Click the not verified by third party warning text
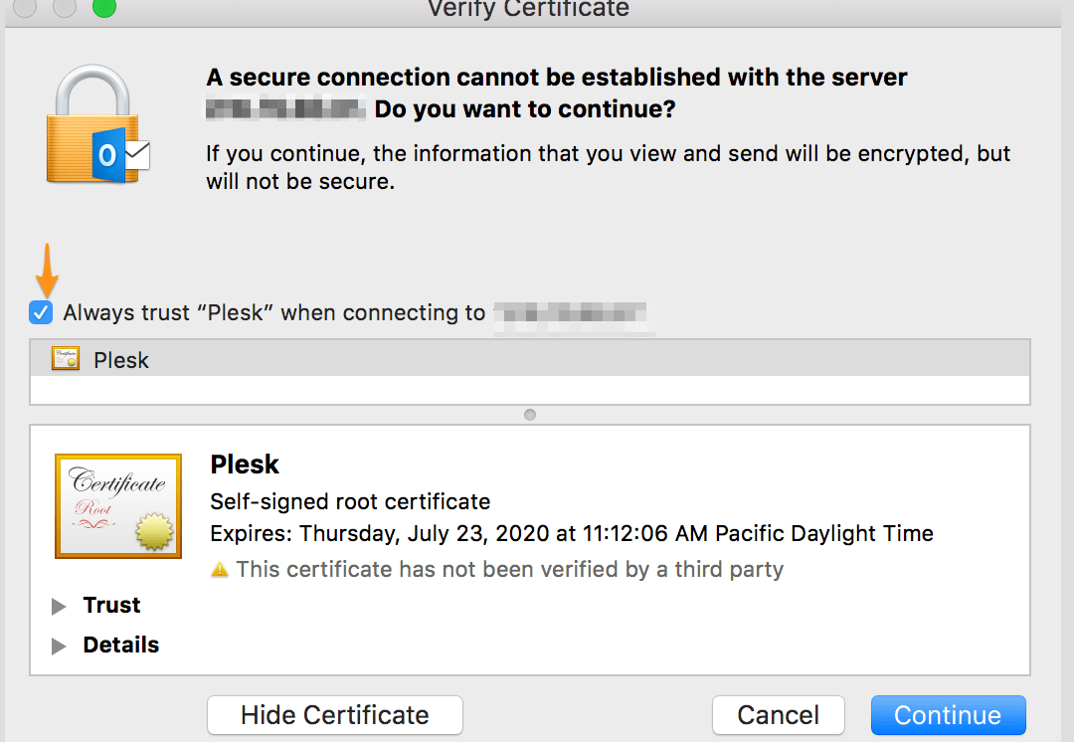This screenshot has width=1074, height=742. 509,570
